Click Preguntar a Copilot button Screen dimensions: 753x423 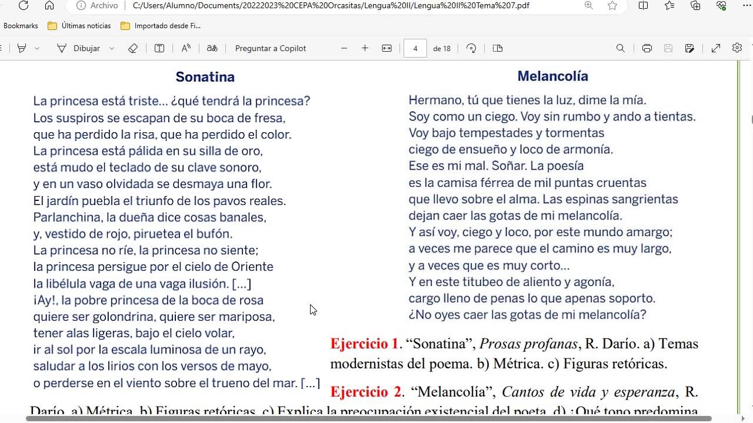point(271,48)
